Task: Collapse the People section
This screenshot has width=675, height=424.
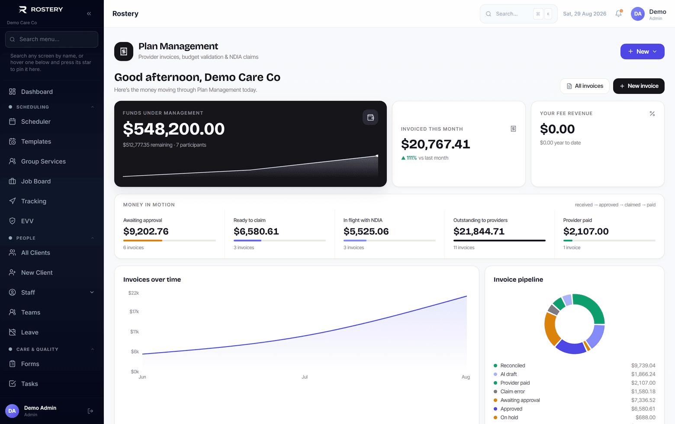Action: 51,238
